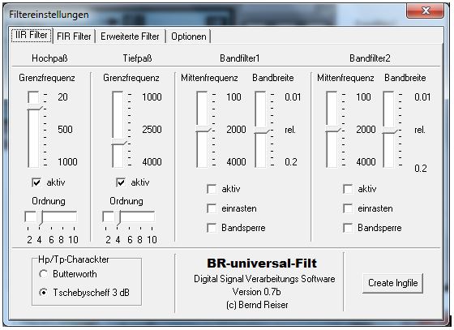Click the Tiefpaß Grenzfrequenz slider handle
The width and height of the screenshot is (454, 330).
pyautogui.click(x=119, y=142)
